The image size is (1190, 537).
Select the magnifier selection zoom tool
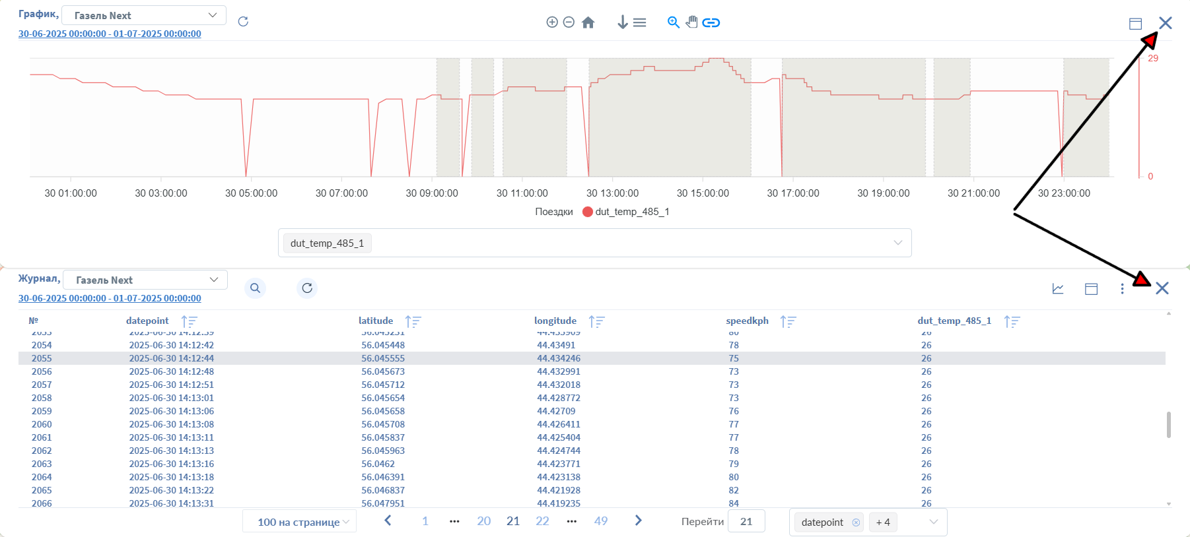click(x=673, y=22)
